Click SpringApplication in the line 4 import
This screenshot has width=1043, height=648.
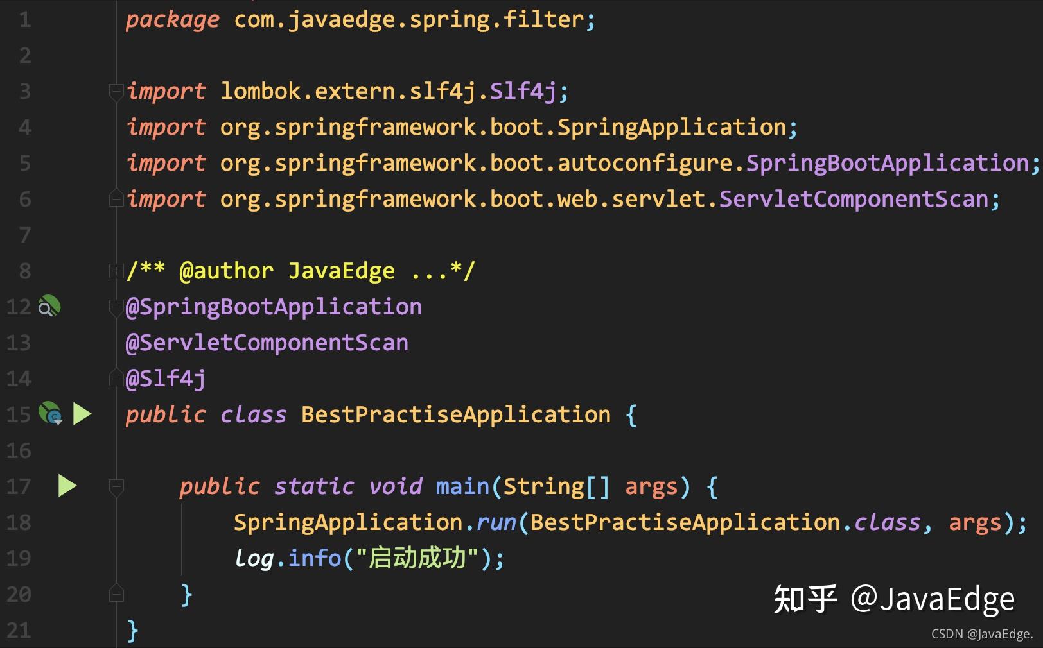pyautogui.click(x=672, y=128)
